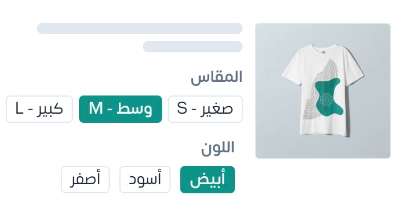Click the اللون color label
The height and width of the screenshot is (216, 414).
coord(218,148)
